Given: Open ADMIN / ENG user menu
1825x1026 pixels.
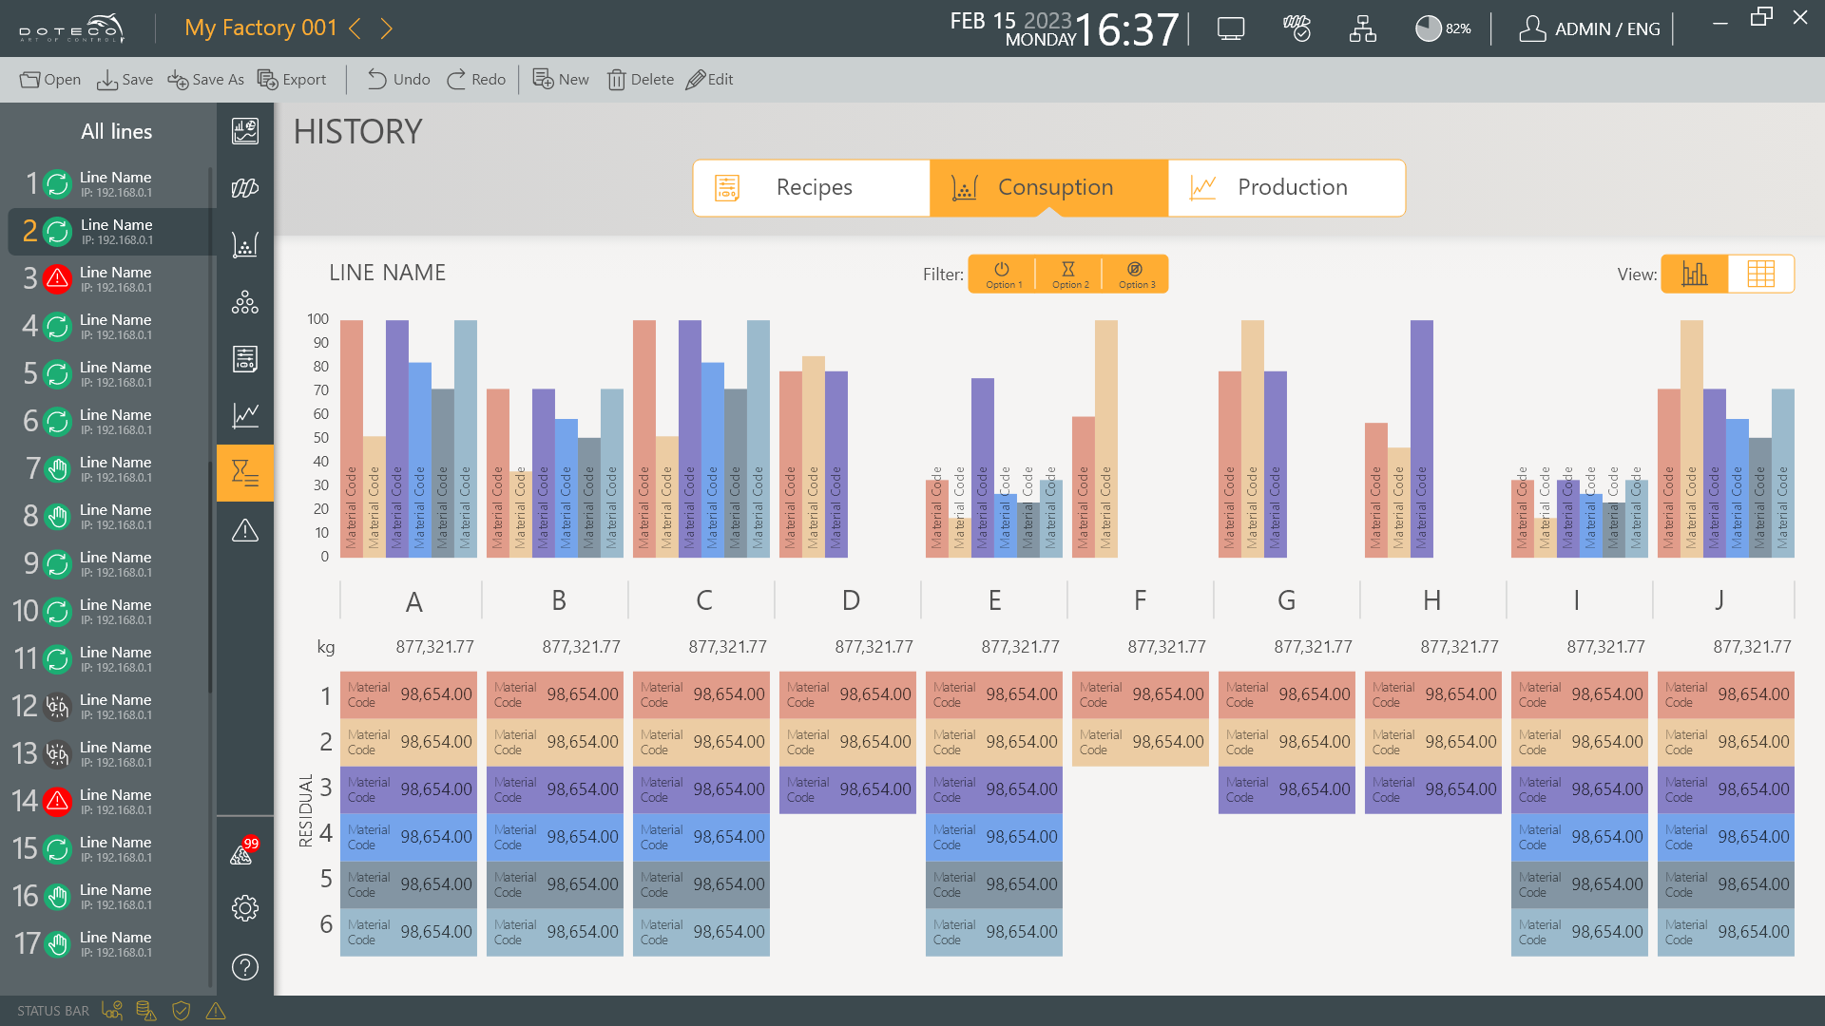Looking at the screenshot, I should pos(1589,28).
